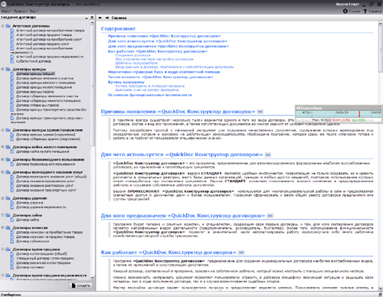Click red marker in All Connections graph
The width and height of the screenshot is (383, 297).
click(x=359, y=114)
